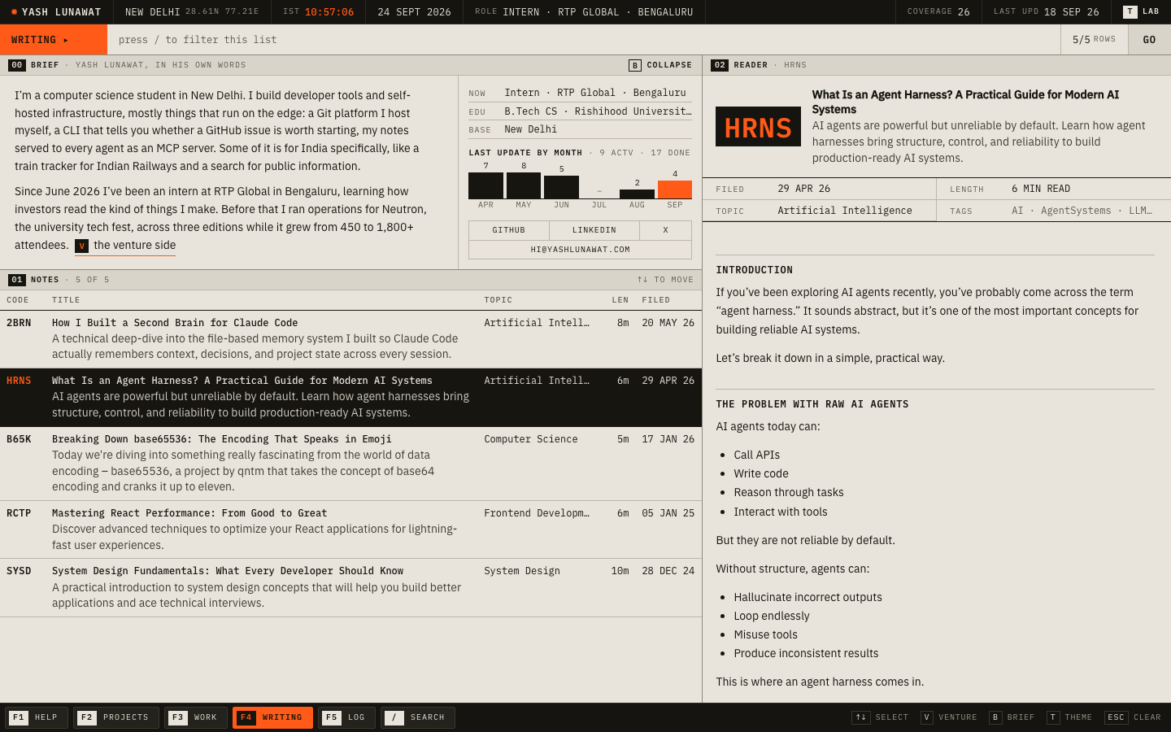Click the COVERAGE 26 indicator
1171x732 pixels.
(x=938, y=12)
